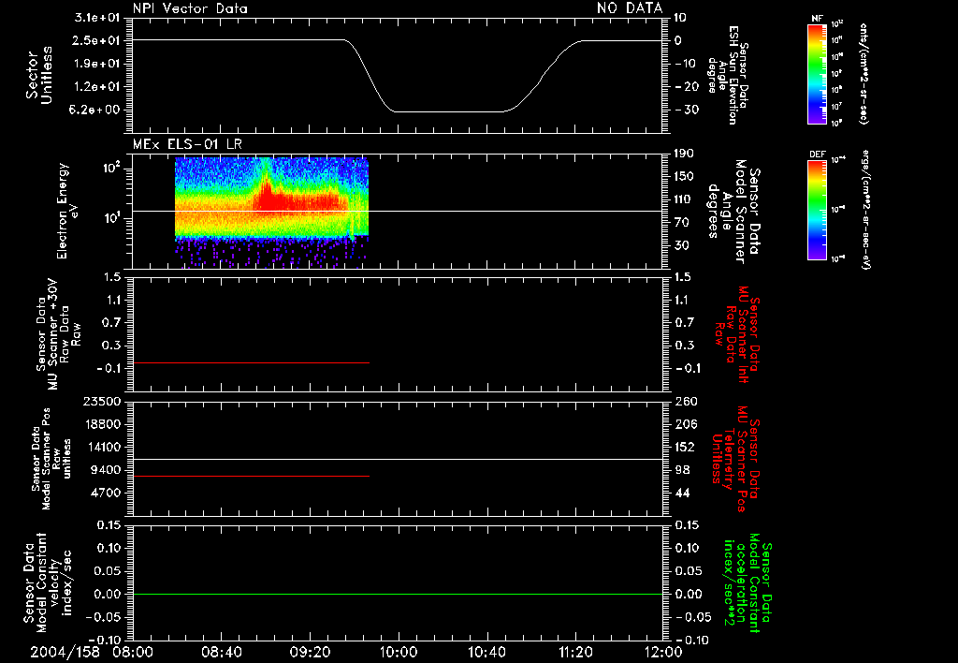Click the "Model Scanner Angle degrees" axis title
The image size is (958, 663).
tap(733, 212)
